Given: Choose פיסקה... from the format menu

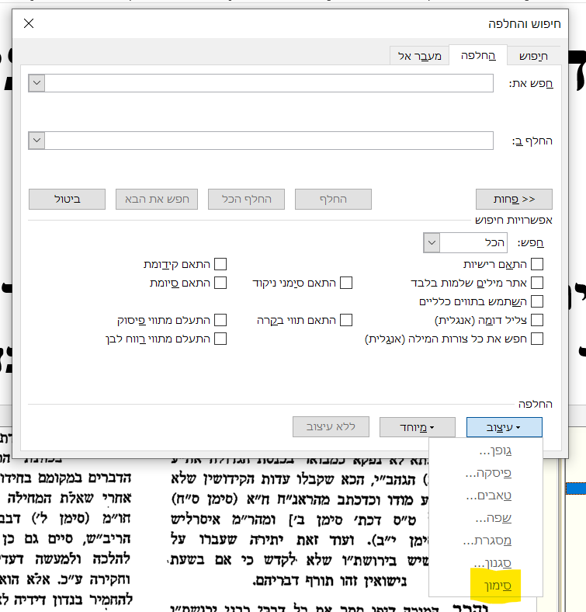Looking at the screenshot, I should click(486, 473).
